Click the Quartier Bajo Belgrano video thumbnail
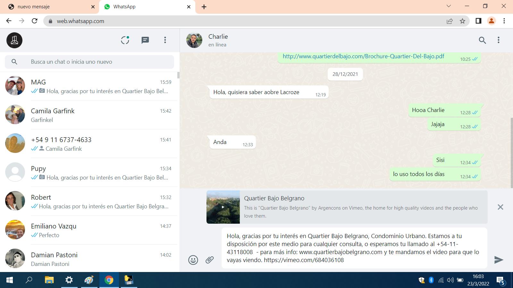 point(223,207)
